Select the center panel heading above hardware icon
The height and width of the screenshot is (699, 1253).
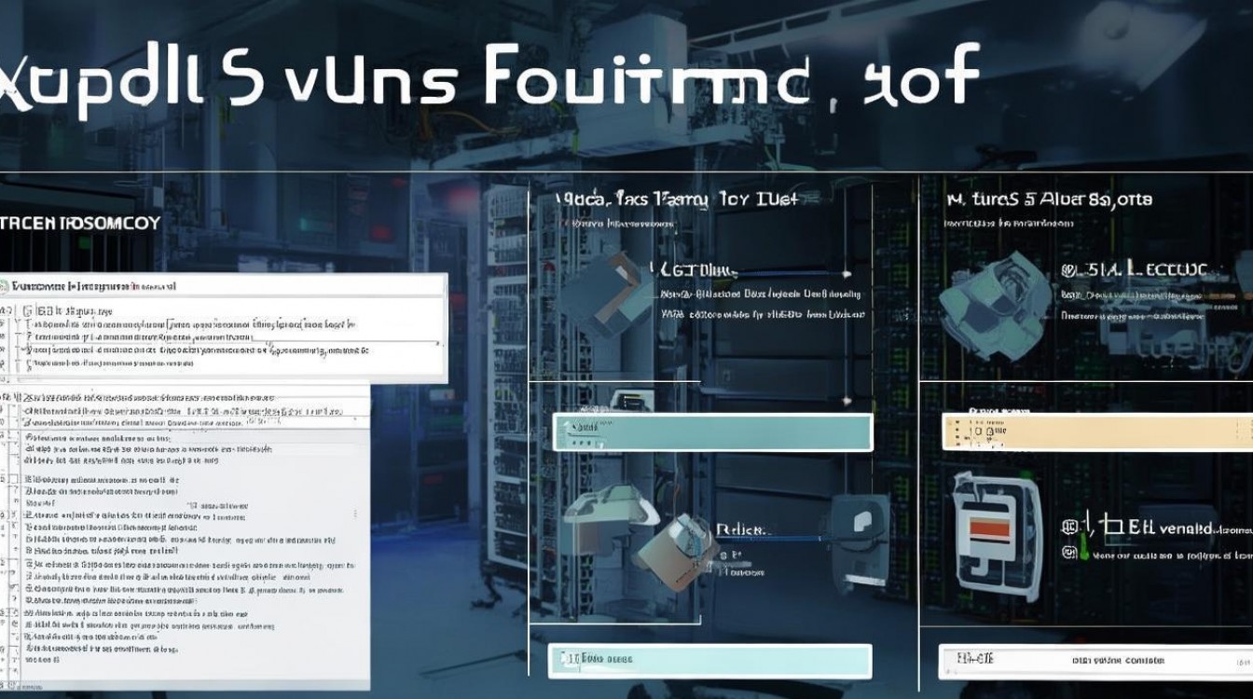pyautogui.click(x=677, y=199)
